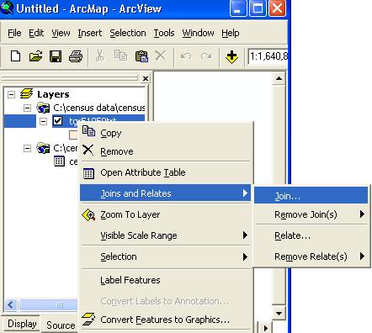
Task: Open a map using the folder icon
Action: (x=35, y=56)
